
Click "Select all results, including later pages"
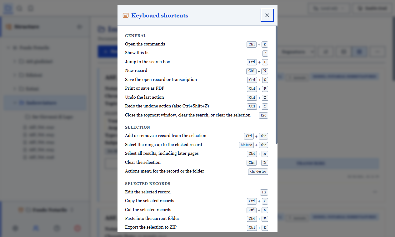point(162,153)
